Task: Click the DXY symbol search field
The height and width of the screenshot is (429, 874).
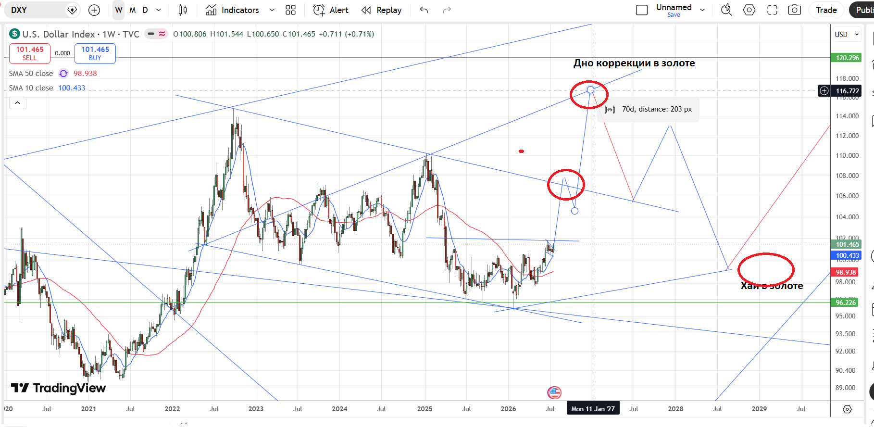Action: pos(43,10)
